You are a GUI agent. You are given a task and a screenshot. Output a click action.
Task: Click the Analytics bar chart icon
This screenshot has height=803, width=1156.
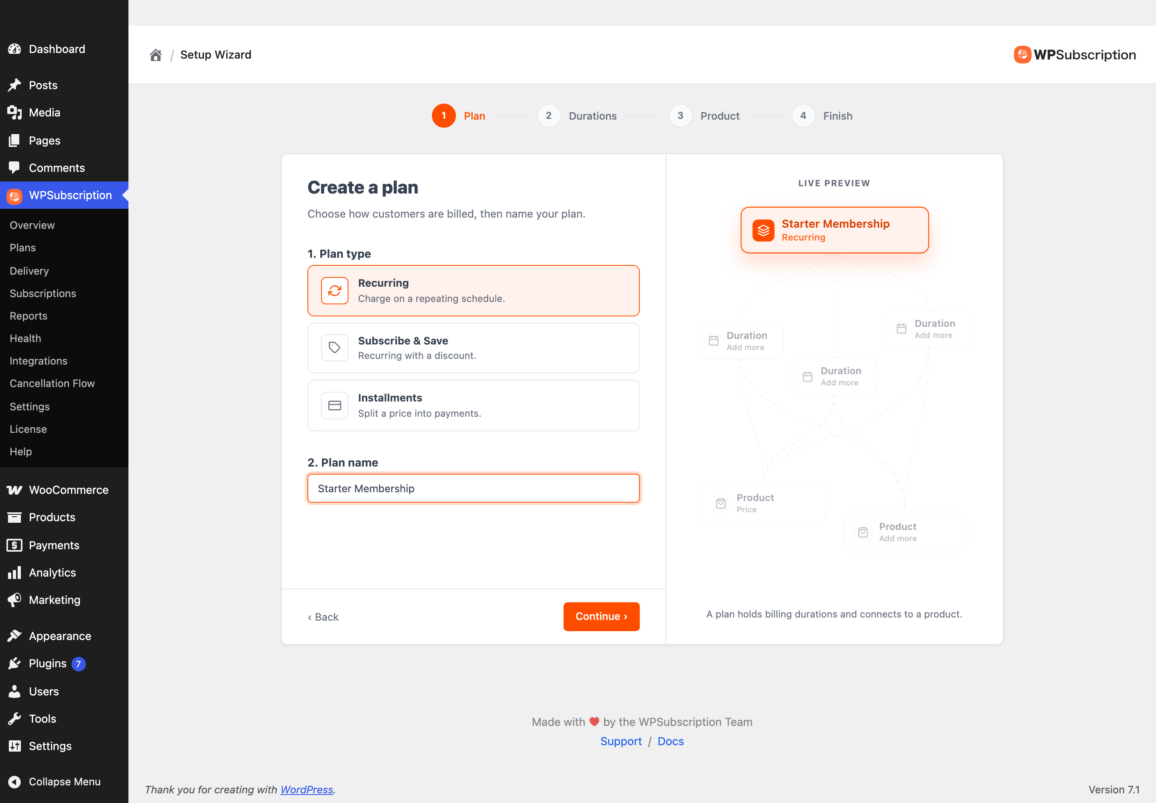[14, 573]
